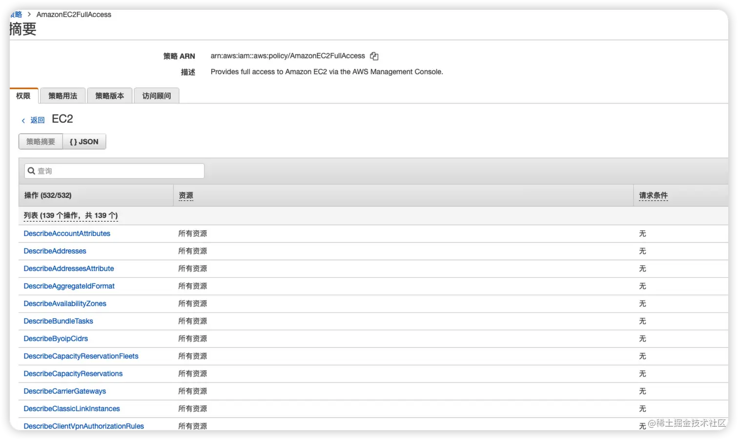The height and width of the screenshot is (440, 738).
Task: Click 无 in the DescribeCarrierGateways row
Action: (643, 392)
